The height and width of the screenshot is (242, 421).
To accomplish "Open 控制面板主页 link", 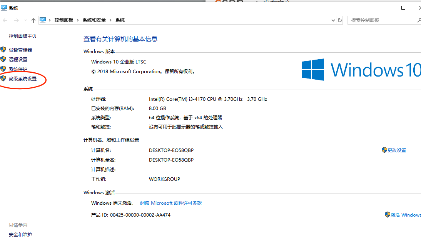I will coord(23,36).
